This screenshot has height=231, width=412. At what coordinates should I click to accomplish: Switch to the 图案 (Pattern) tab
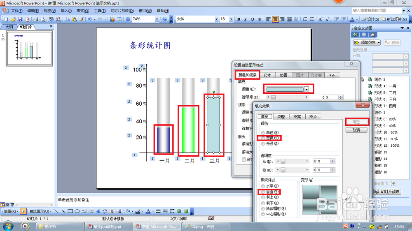(297, 117)
